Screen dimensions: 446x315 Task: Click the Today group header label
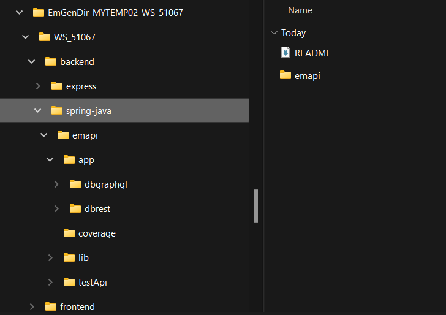[x=293, y=33]
